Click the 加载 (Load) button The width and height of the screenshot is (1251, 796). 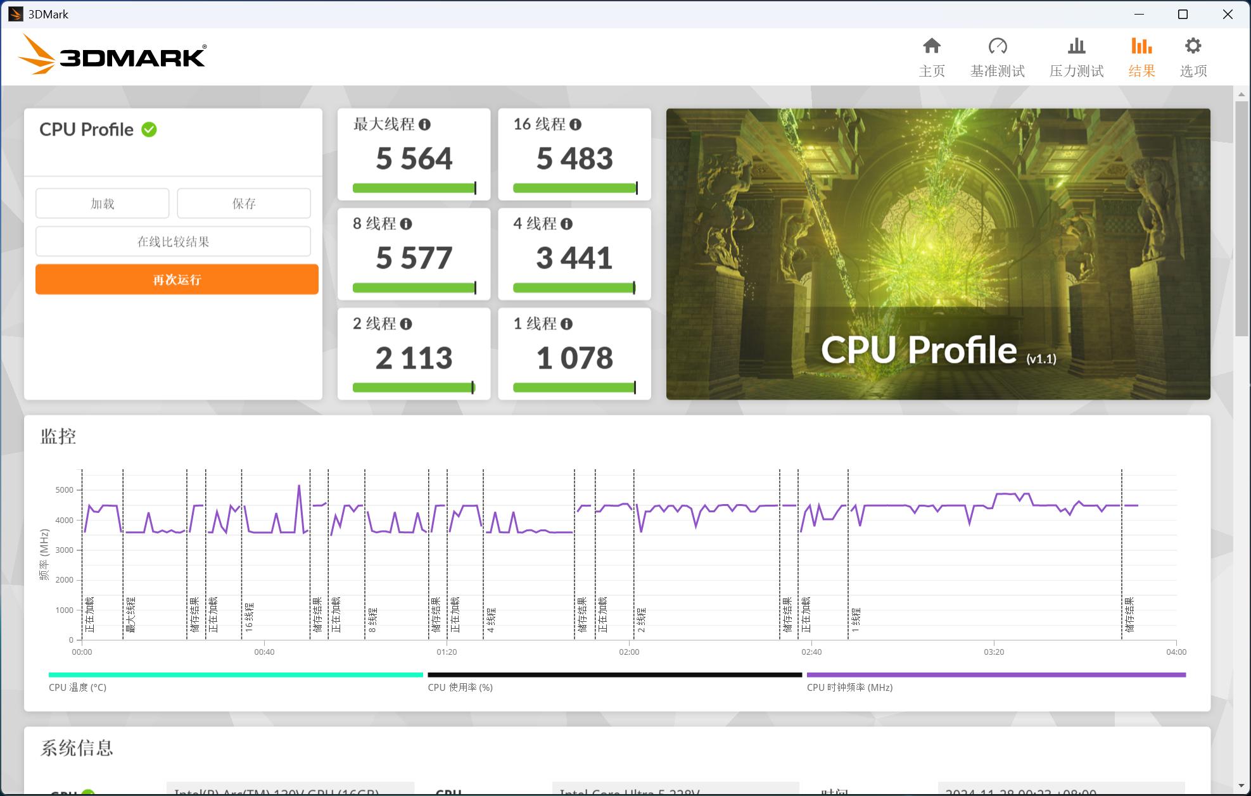pos(103,203)
